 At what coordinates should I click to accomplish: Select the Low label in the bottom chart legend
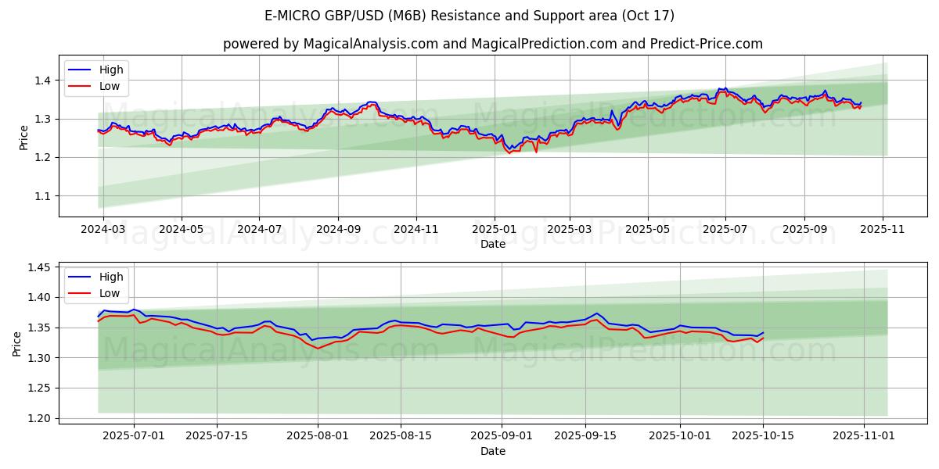(110, 293)
